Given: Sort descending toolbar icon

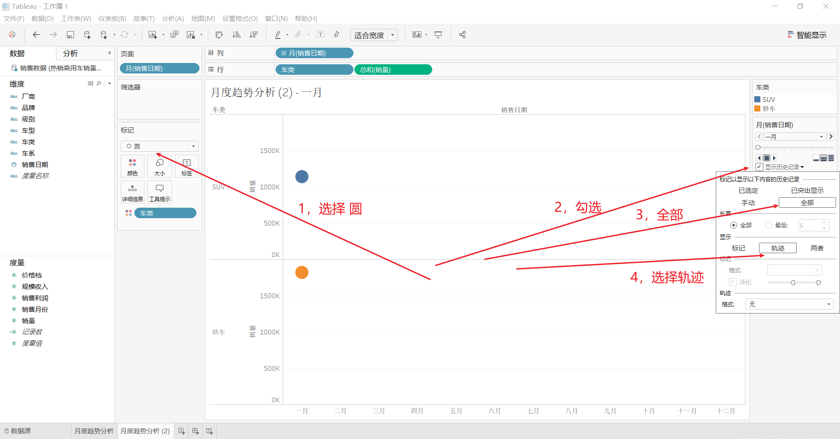Looking at the screenshot, I should [x=254, y=35].
